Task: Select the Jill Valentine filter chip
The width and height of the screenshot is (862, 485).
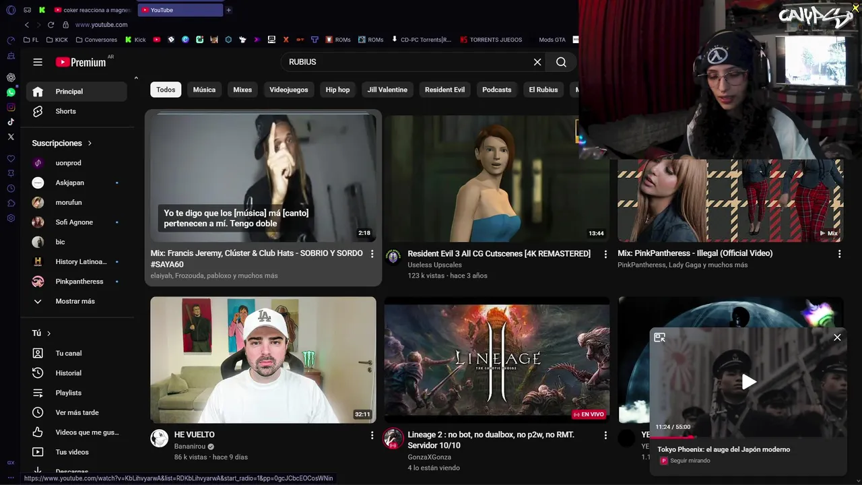Action: click(387, 90)
